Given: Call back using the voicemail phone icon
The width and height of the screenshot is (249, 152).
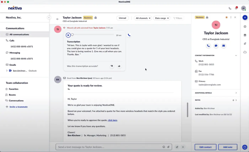Looking at the screenshot, I should [x=129, y=35].
